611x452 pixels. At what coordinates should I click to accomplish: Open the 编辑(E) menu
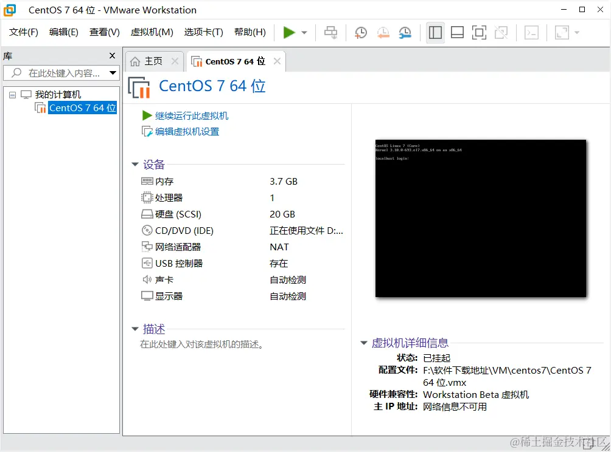64,32
